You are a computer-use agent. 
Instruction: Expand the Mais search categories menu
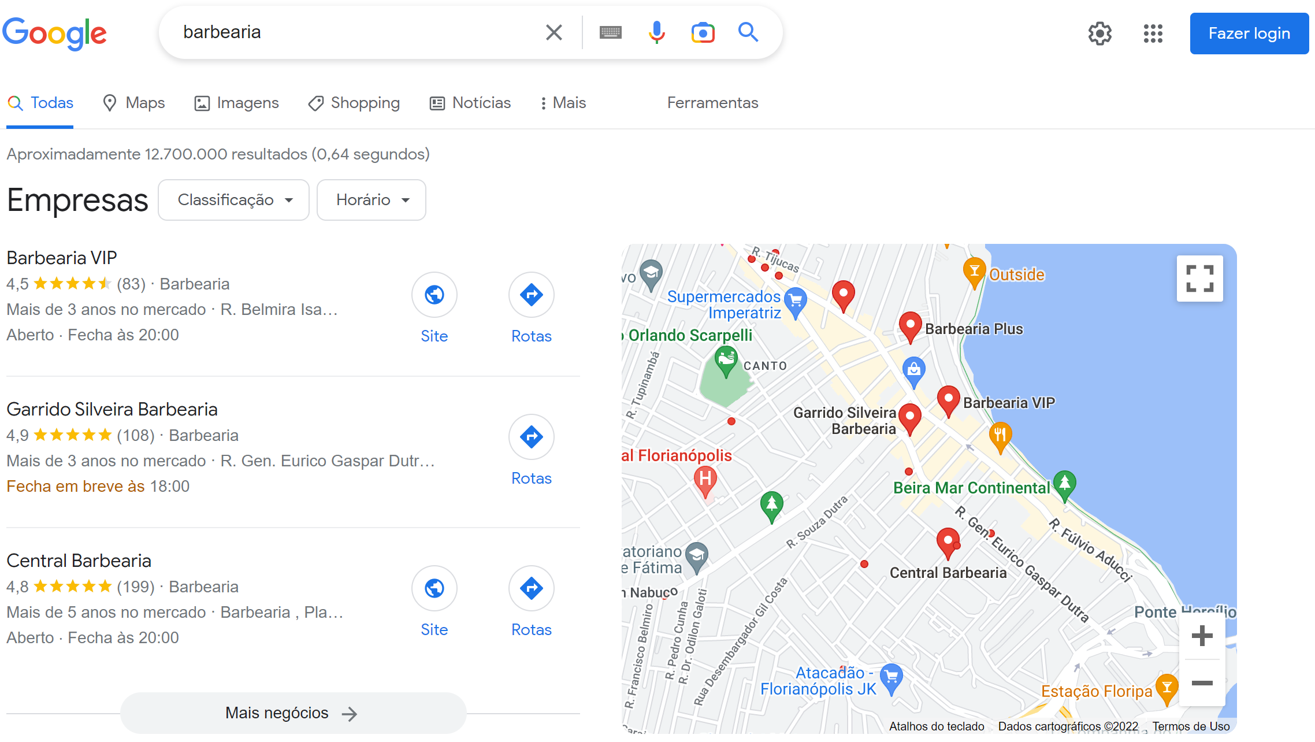point(563,102)
